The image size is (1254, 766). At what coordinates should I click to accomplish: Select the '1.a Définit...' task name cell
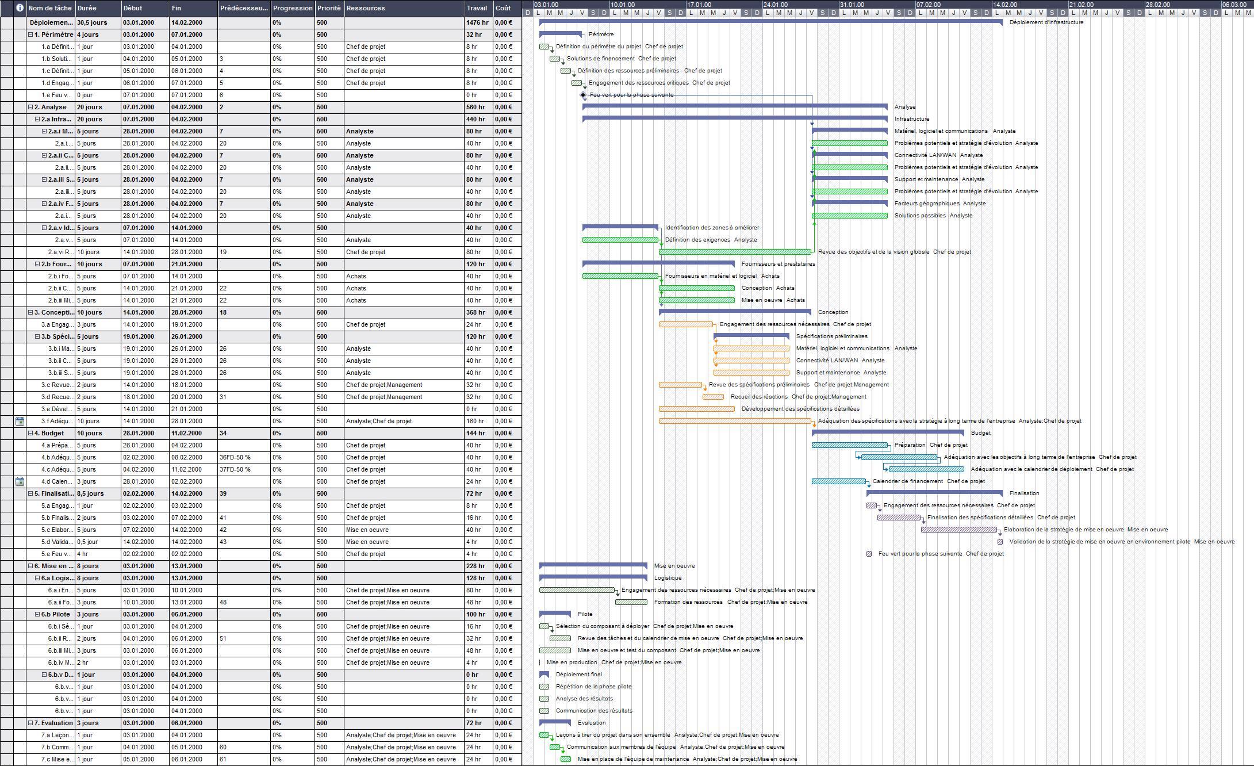click(x=51, y=47)
